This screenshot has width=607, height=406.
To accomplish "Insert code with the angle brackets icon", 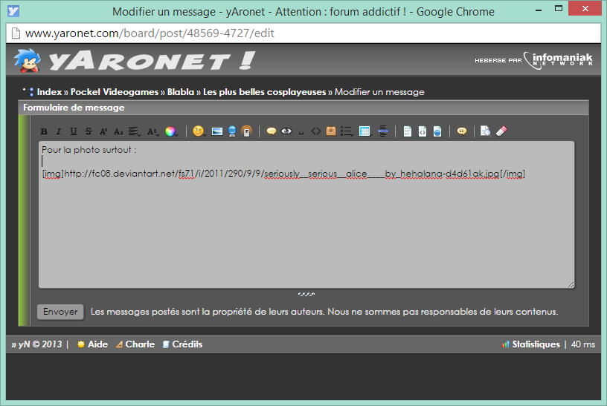I will [x=316, y=131].
